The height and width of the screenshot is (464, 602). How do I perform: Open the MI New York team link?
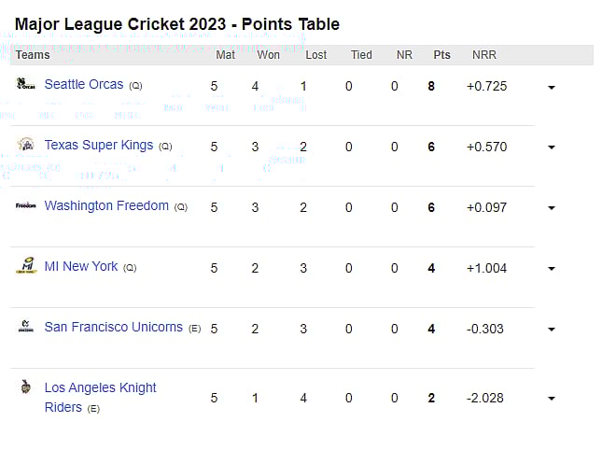tap(81, 266)
